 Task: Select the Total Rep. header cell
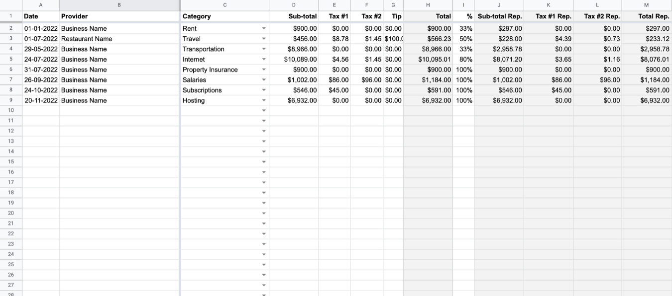coord(646,16)
